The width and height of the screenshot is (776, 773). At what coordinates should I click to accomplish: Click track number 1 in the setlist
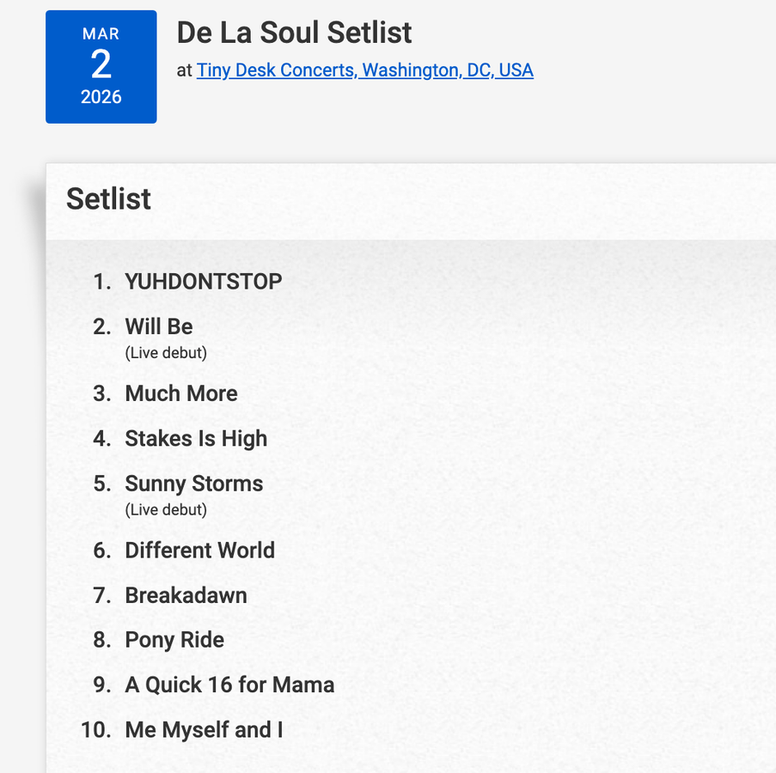(102, 282)
